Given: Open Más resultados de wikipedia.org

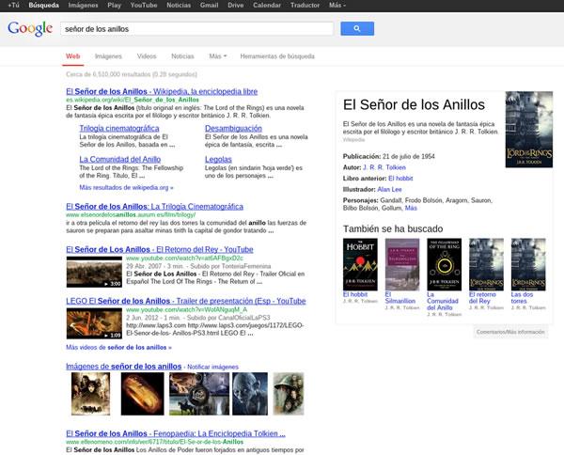Looking at the screenshot, I should (x=126, y=187).
